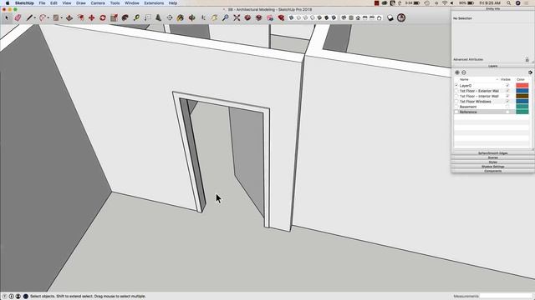
Task: Expand the Components panel
Action: click(x=492, y=171)
